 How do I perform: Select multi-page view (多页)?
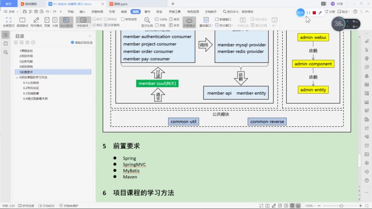pyautogui.click(x=174, y=25)
